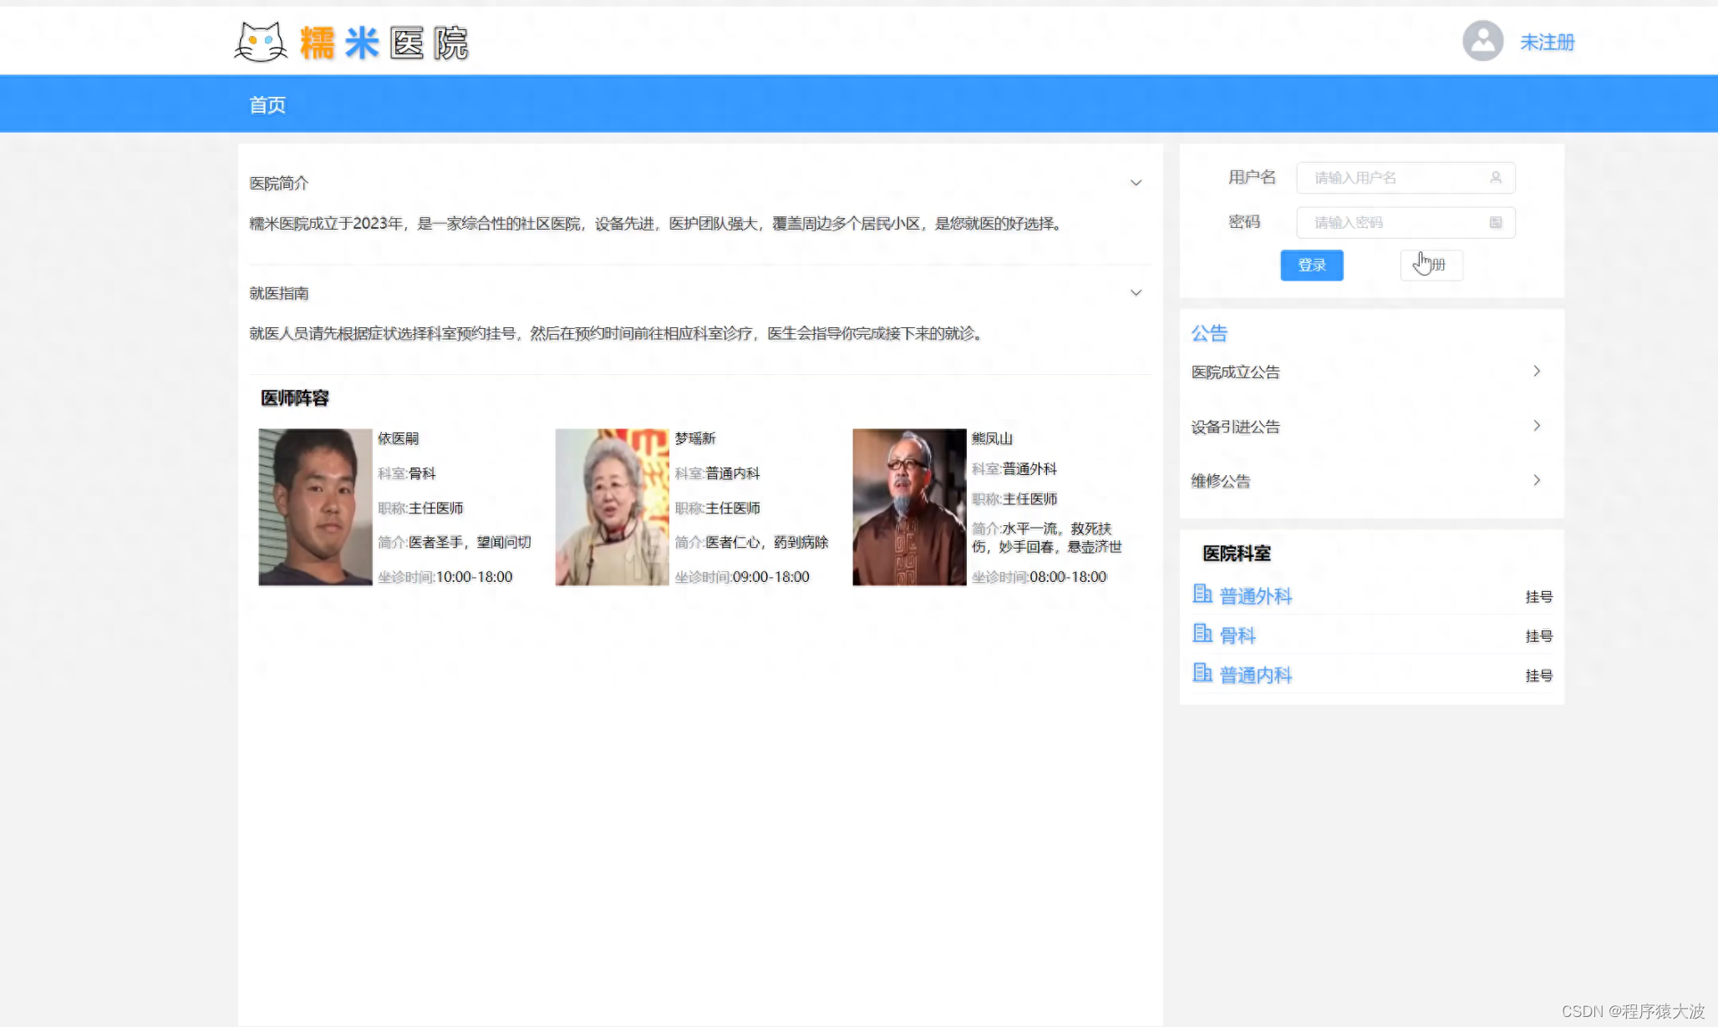
Task: Click building icon beside 骨科
Action: pos(1202,634)
